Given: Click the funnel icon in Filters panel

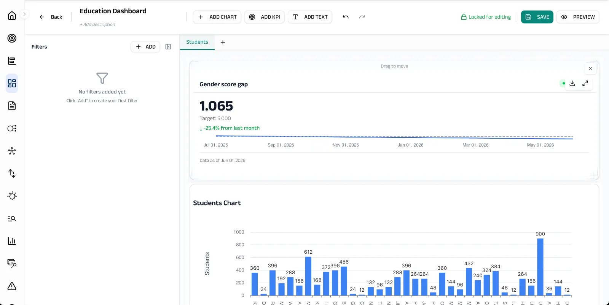Looking at the screenshot, I should 102,78.
